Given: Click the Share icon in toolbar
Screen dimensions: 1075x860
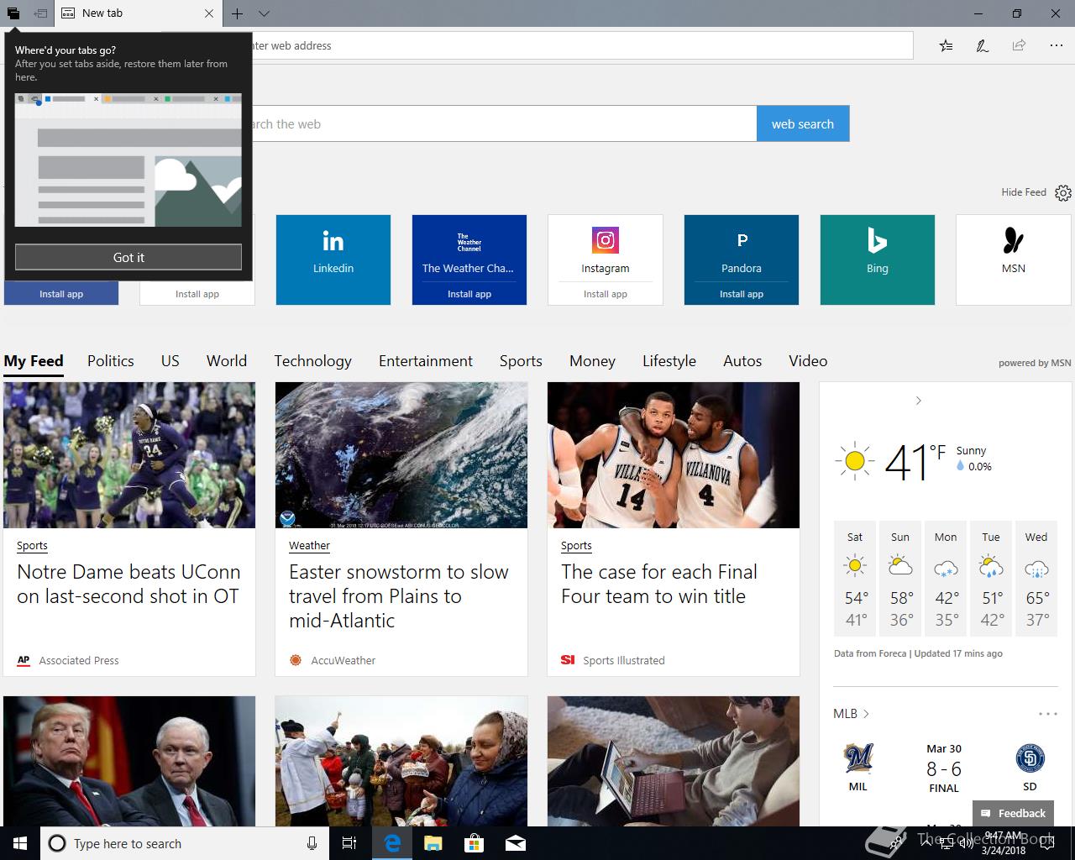Looking at the screenshot, I should point(1019,45).
